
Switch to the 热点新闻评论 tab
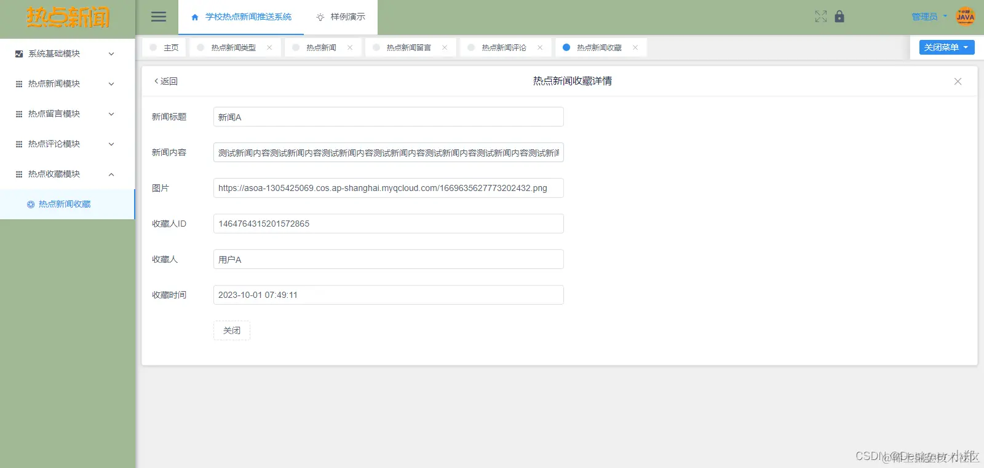[504, 47]
